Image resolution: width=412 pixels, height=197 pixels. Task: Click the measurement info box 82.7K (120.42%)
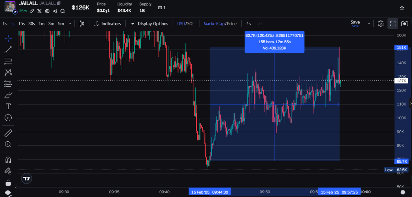click(x=274, y=42)
